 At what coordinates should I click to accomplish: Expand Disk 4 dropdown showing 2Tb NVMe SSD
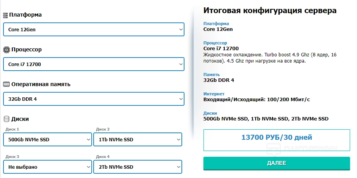[x=137, y=167]
